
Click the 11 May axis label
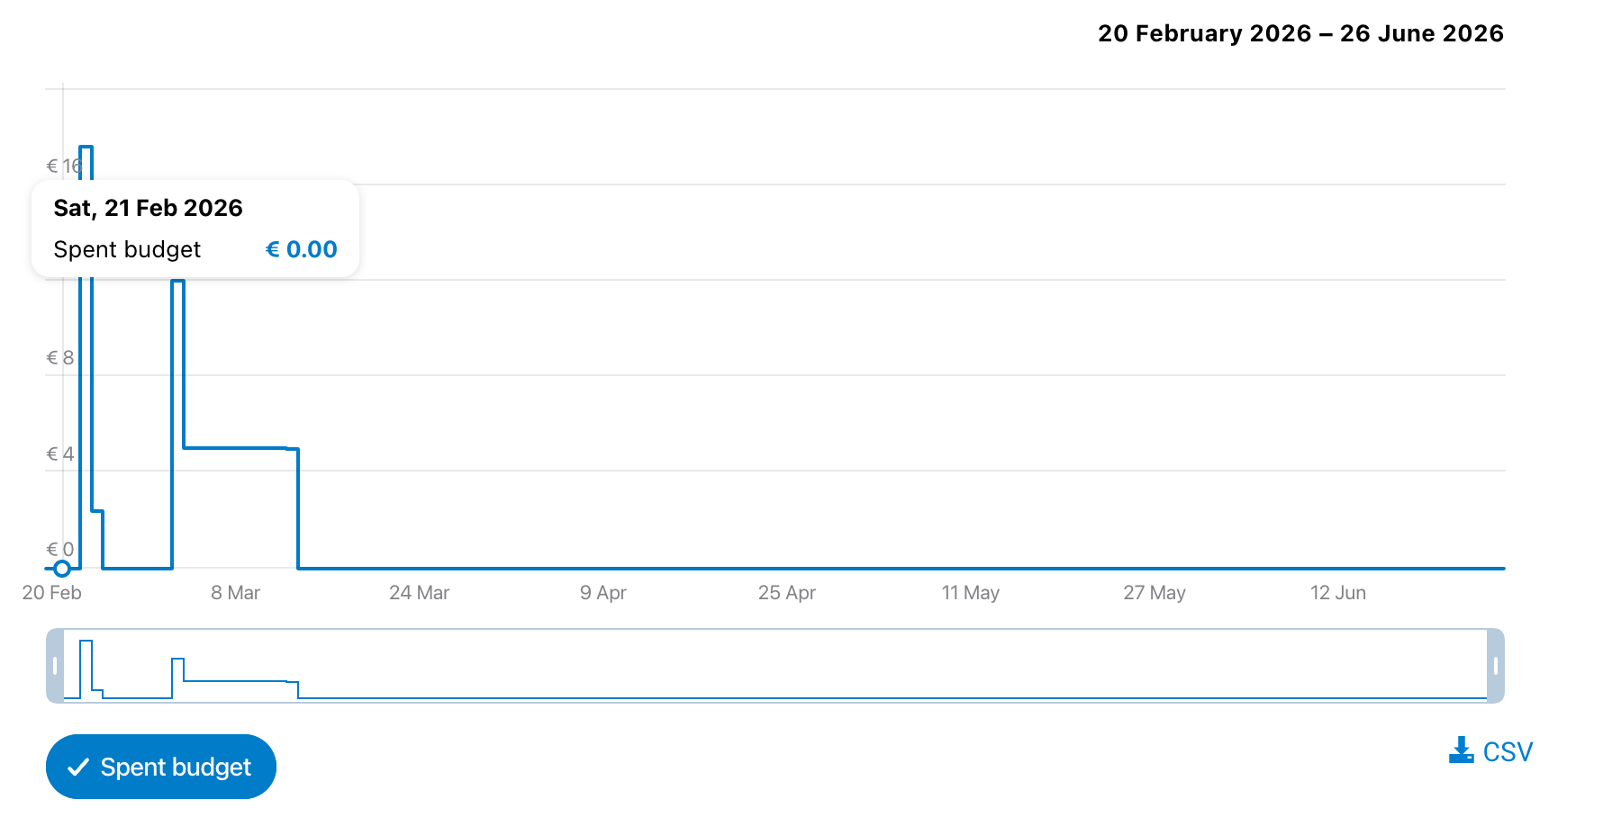coord(970,593)
